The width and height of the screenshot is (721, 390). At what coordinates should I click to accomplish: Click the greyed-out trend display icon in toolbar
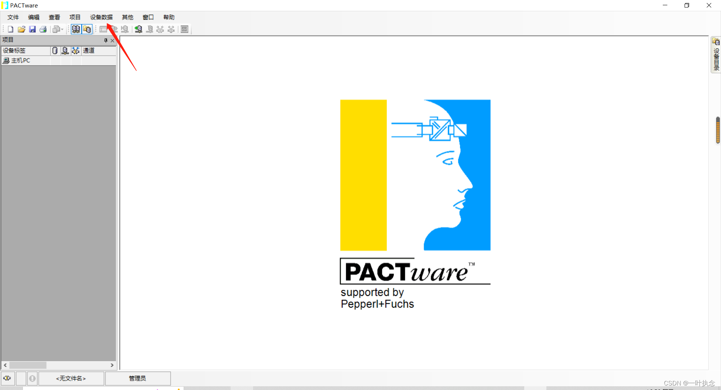pos(184,29)
